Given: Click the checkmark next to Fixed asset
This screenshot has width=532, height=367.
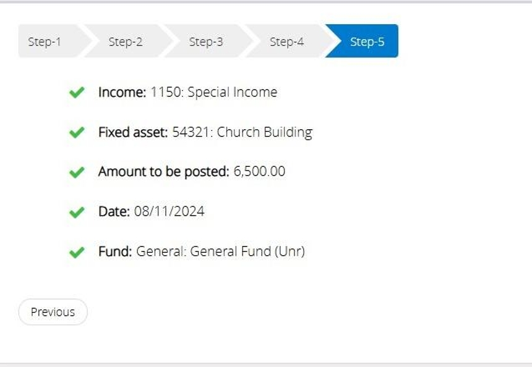Looking at the screenshot, I should [x=76, y=132].
